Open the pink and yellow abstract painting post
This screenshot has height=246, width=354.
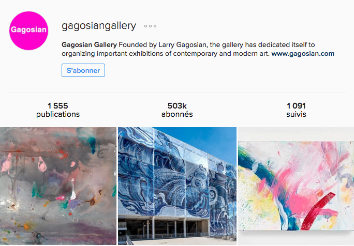296,186
